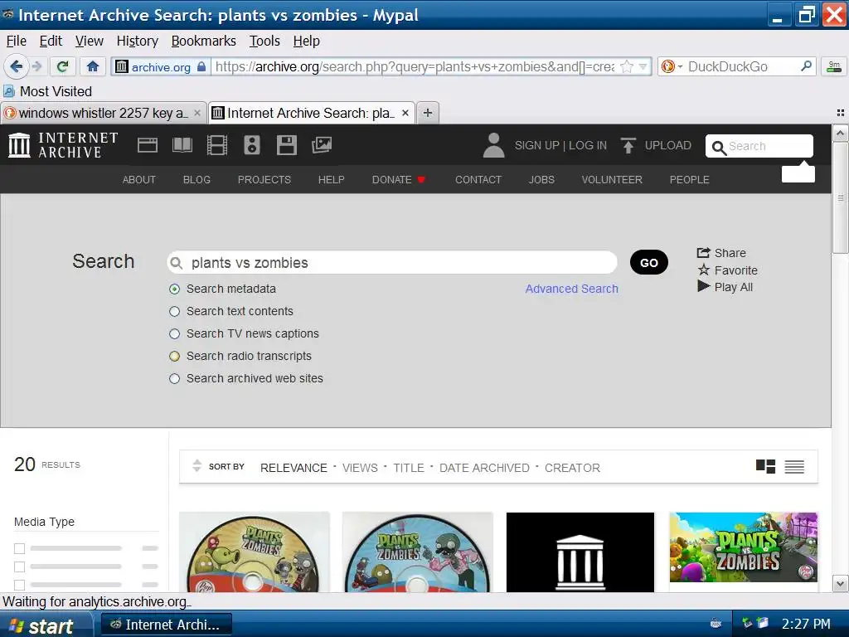
Task: Open the Internet Archive images icon
Action: [321, 145]
